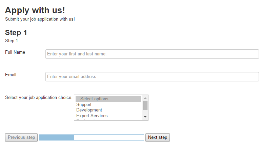Click empty scrollbar track below the thumb

[x=145, y=112]
